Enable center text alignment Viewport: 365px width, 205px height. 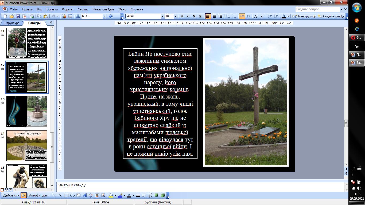pos(214,16)
